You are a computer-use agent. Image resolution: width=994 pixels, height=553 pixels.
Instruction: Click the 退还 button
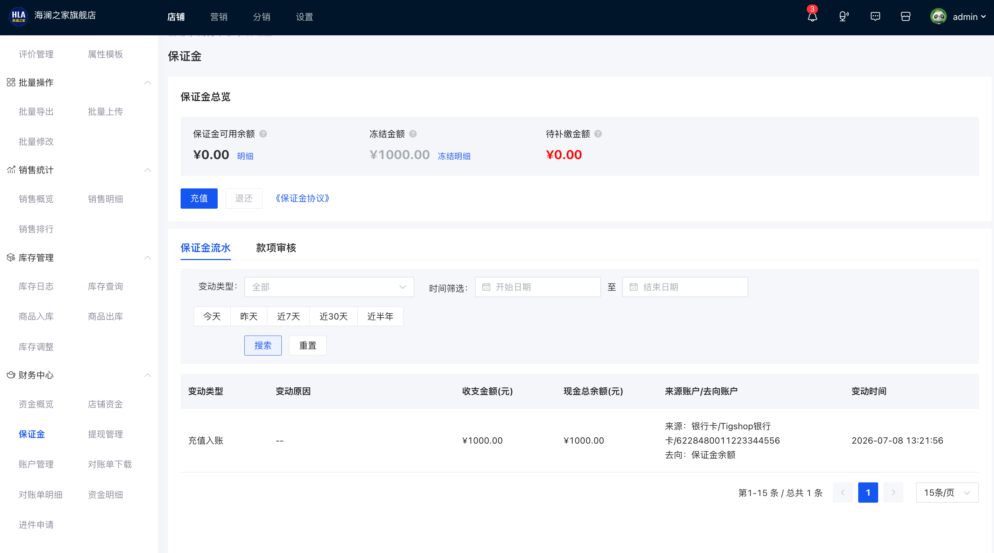tap(244, 199)
